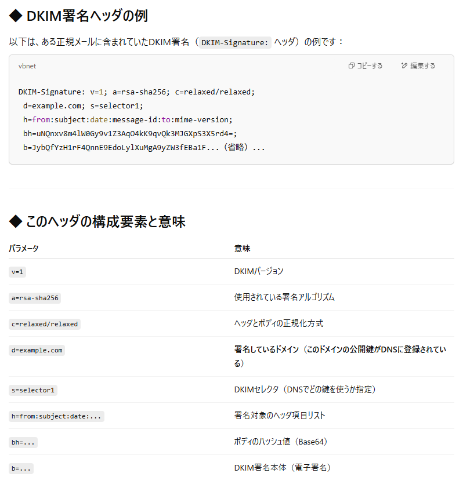
Task: Click 署名対象のヘッダ項目リスト description
Action: tap(280, 416)
